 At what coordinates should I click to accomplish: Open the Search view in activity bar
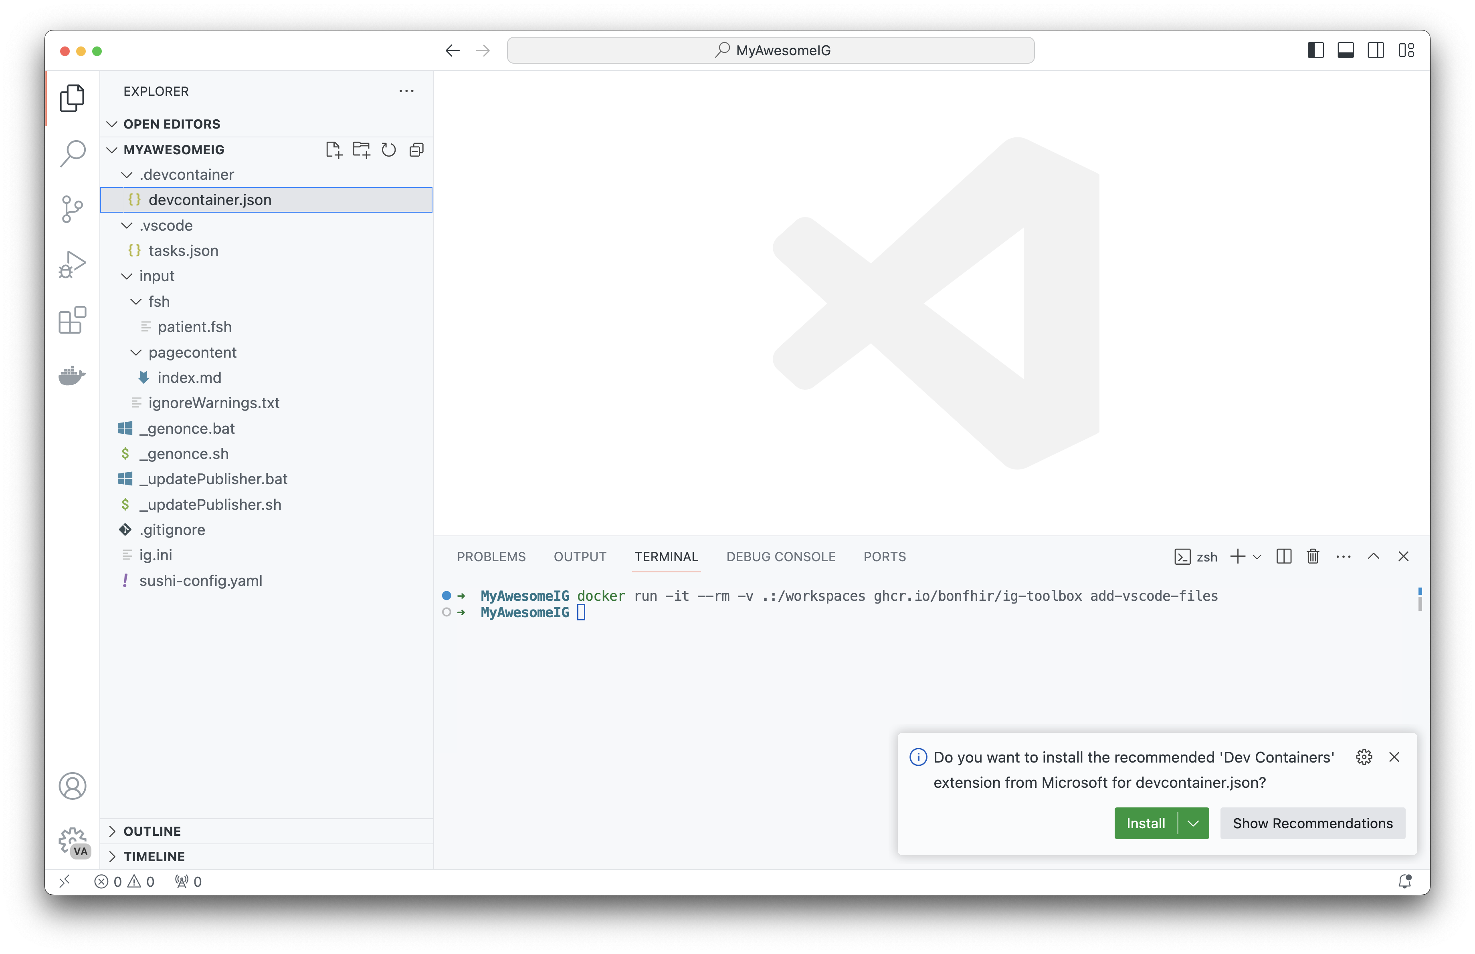coord(72,153)
